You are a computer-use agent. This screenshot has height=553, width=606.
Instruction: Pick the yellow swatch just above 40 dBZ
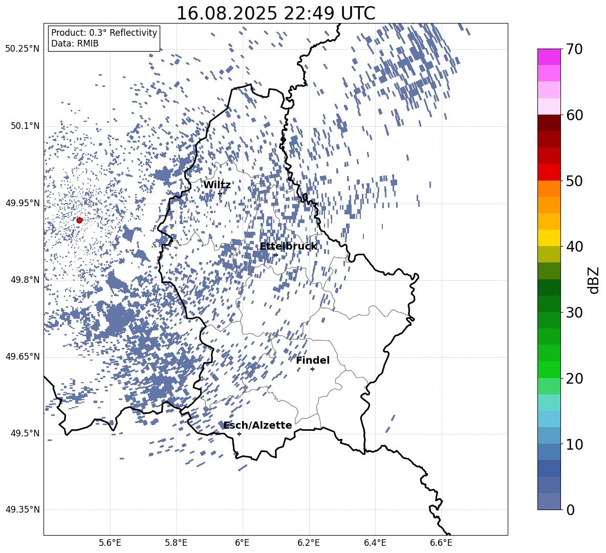tap(549, 238)
